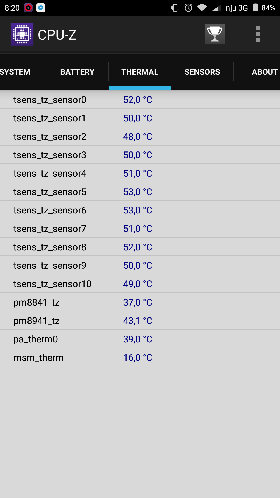Open the SENSORS tab
This screenshot has width=280, height=498.
coord(202,72)
